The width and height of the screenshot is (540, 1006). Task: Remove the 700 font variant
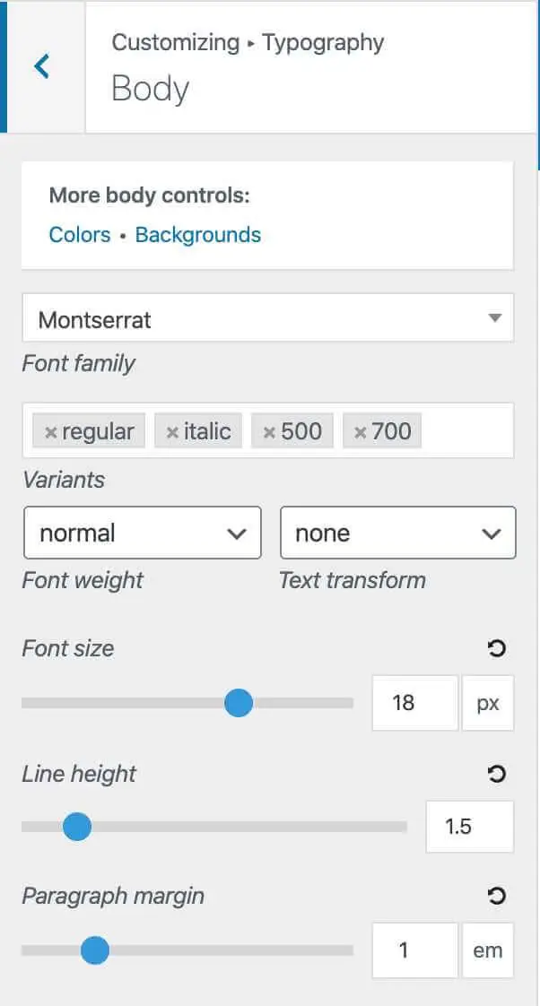(x=360, y=430)
